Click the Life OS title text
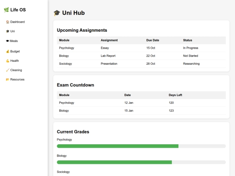The image size is (235, 176). pos(18,10)
